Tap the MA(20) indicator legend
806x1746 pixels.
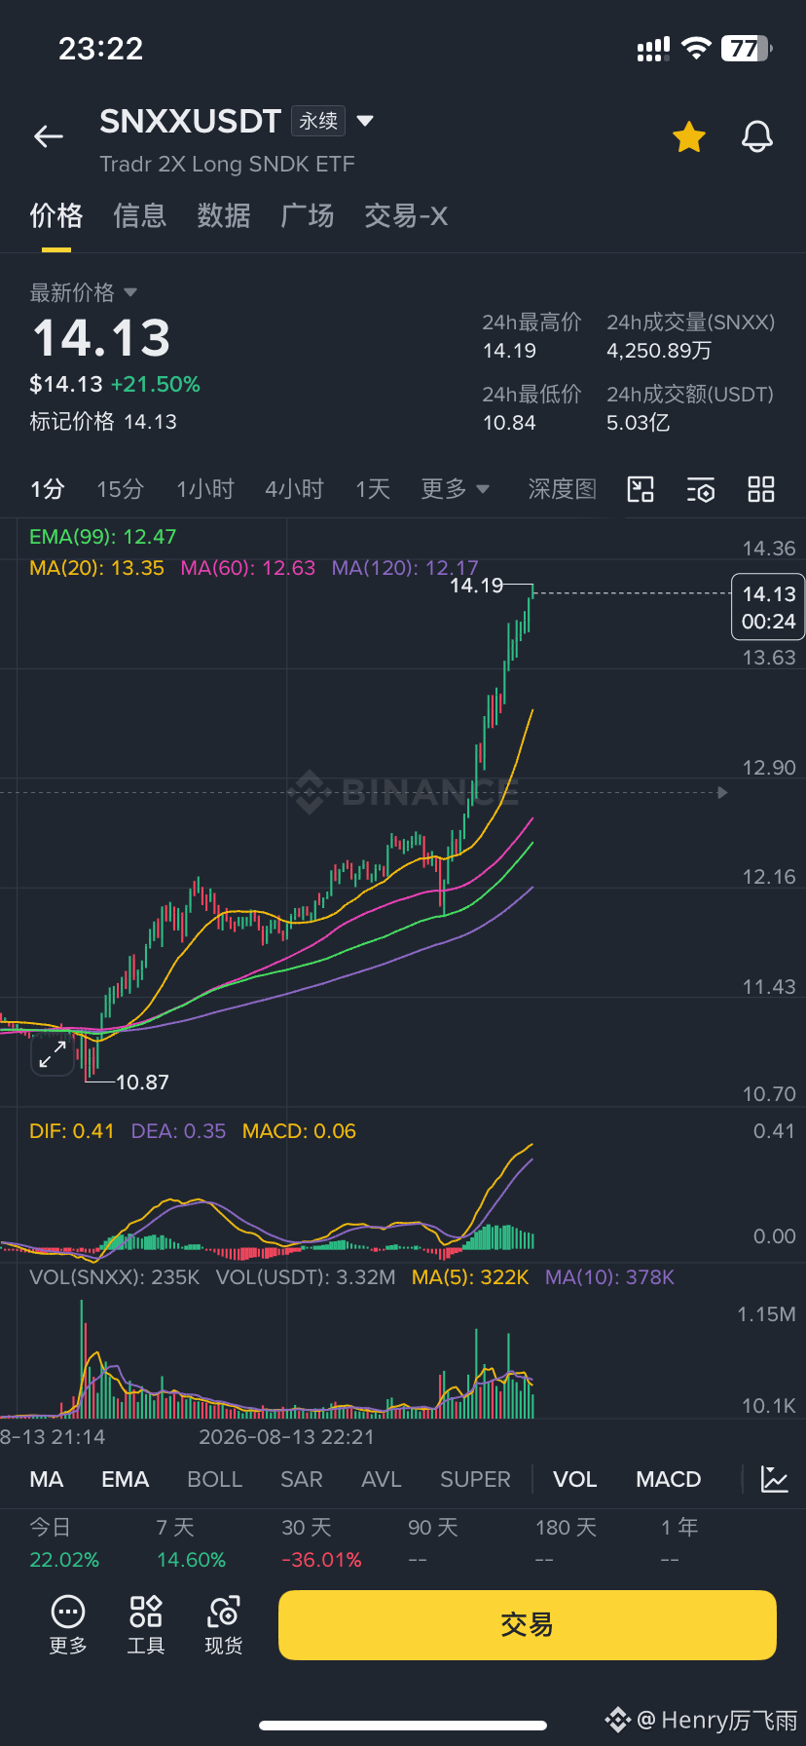point(96,568)
